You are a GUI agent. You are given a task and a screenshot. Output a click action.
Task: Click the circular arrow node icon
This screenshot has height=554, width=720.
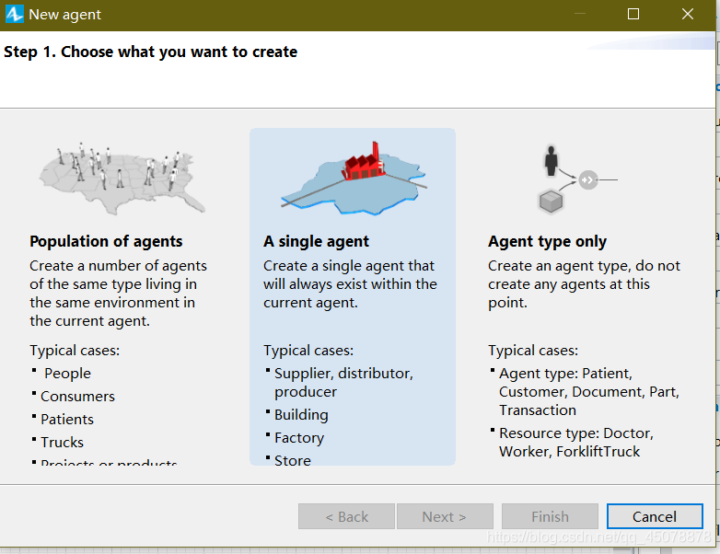tap(588, 179)
